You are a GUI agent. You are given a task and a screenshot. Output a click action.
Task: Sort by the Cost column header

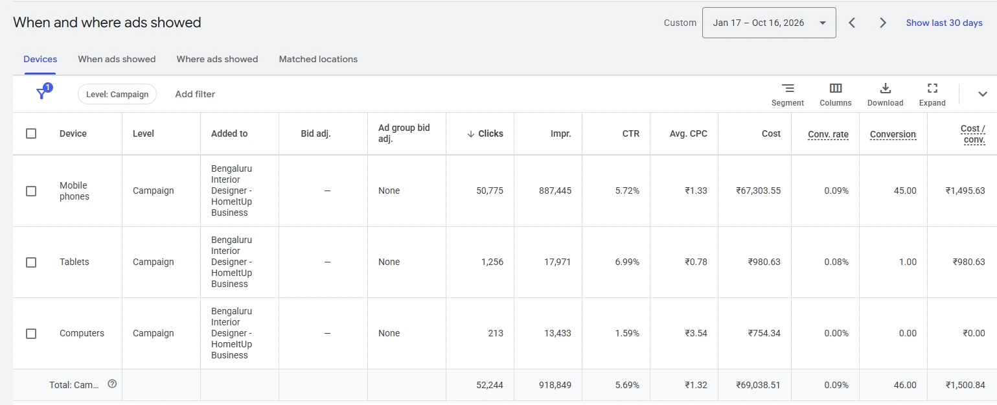click(771, 133)
